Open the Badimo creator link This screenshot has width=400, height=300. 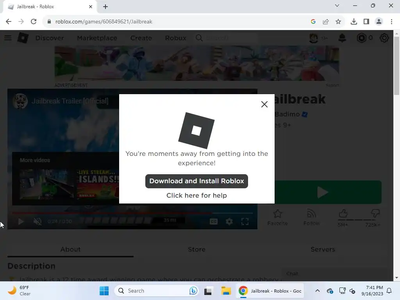coord(287,114)
